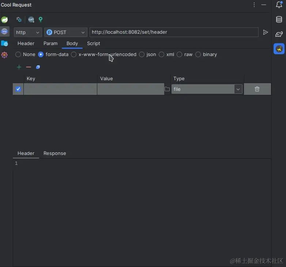The height and width of the screenshot is (267, 286).
Task: Open the http protocol dropdown
Action: tap(28, 32)
